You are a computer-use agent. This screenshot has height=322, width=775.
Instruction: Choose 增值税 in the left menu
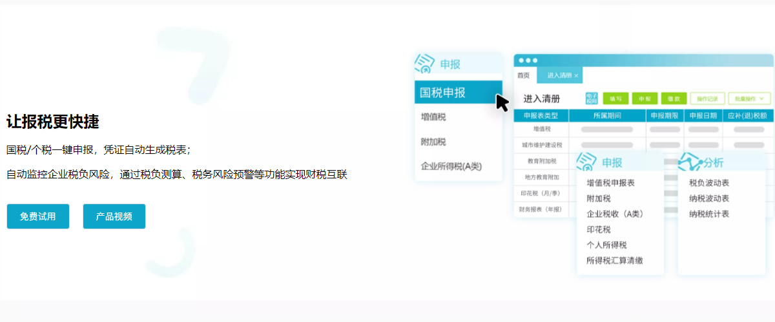[433, 117]
